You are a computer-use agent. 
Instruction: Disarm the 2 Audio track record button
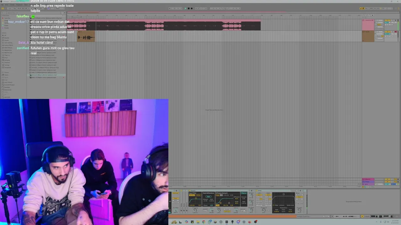click(x=396, y=32)
